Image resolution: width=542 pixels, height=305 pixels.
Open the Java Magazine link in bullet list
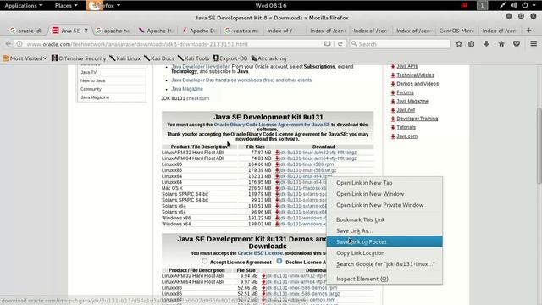[187, 89]
